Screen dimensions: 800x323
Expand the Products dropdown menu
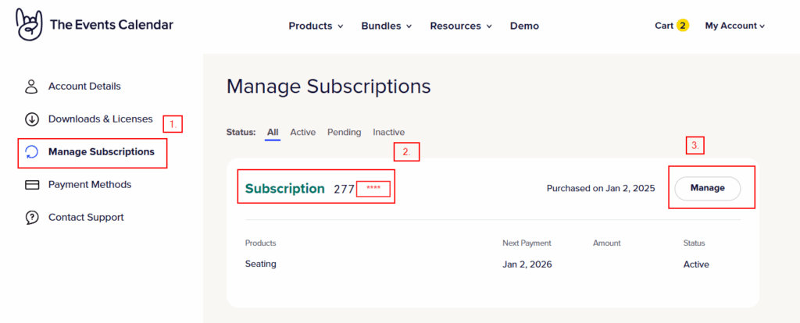click(316, 26)
